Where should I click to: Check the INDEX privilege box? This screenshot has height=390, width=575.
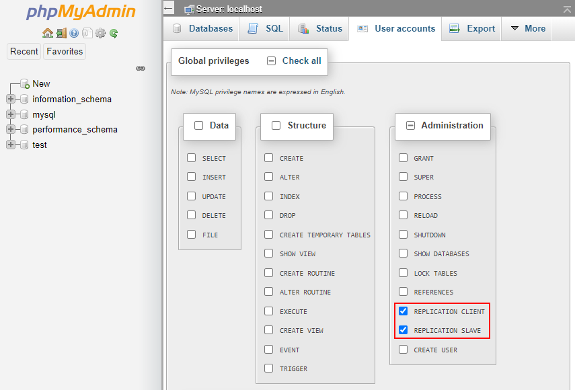click(269, 196)
